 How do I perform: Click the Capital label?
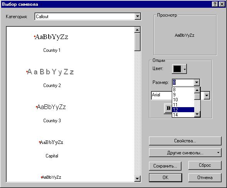52,156
